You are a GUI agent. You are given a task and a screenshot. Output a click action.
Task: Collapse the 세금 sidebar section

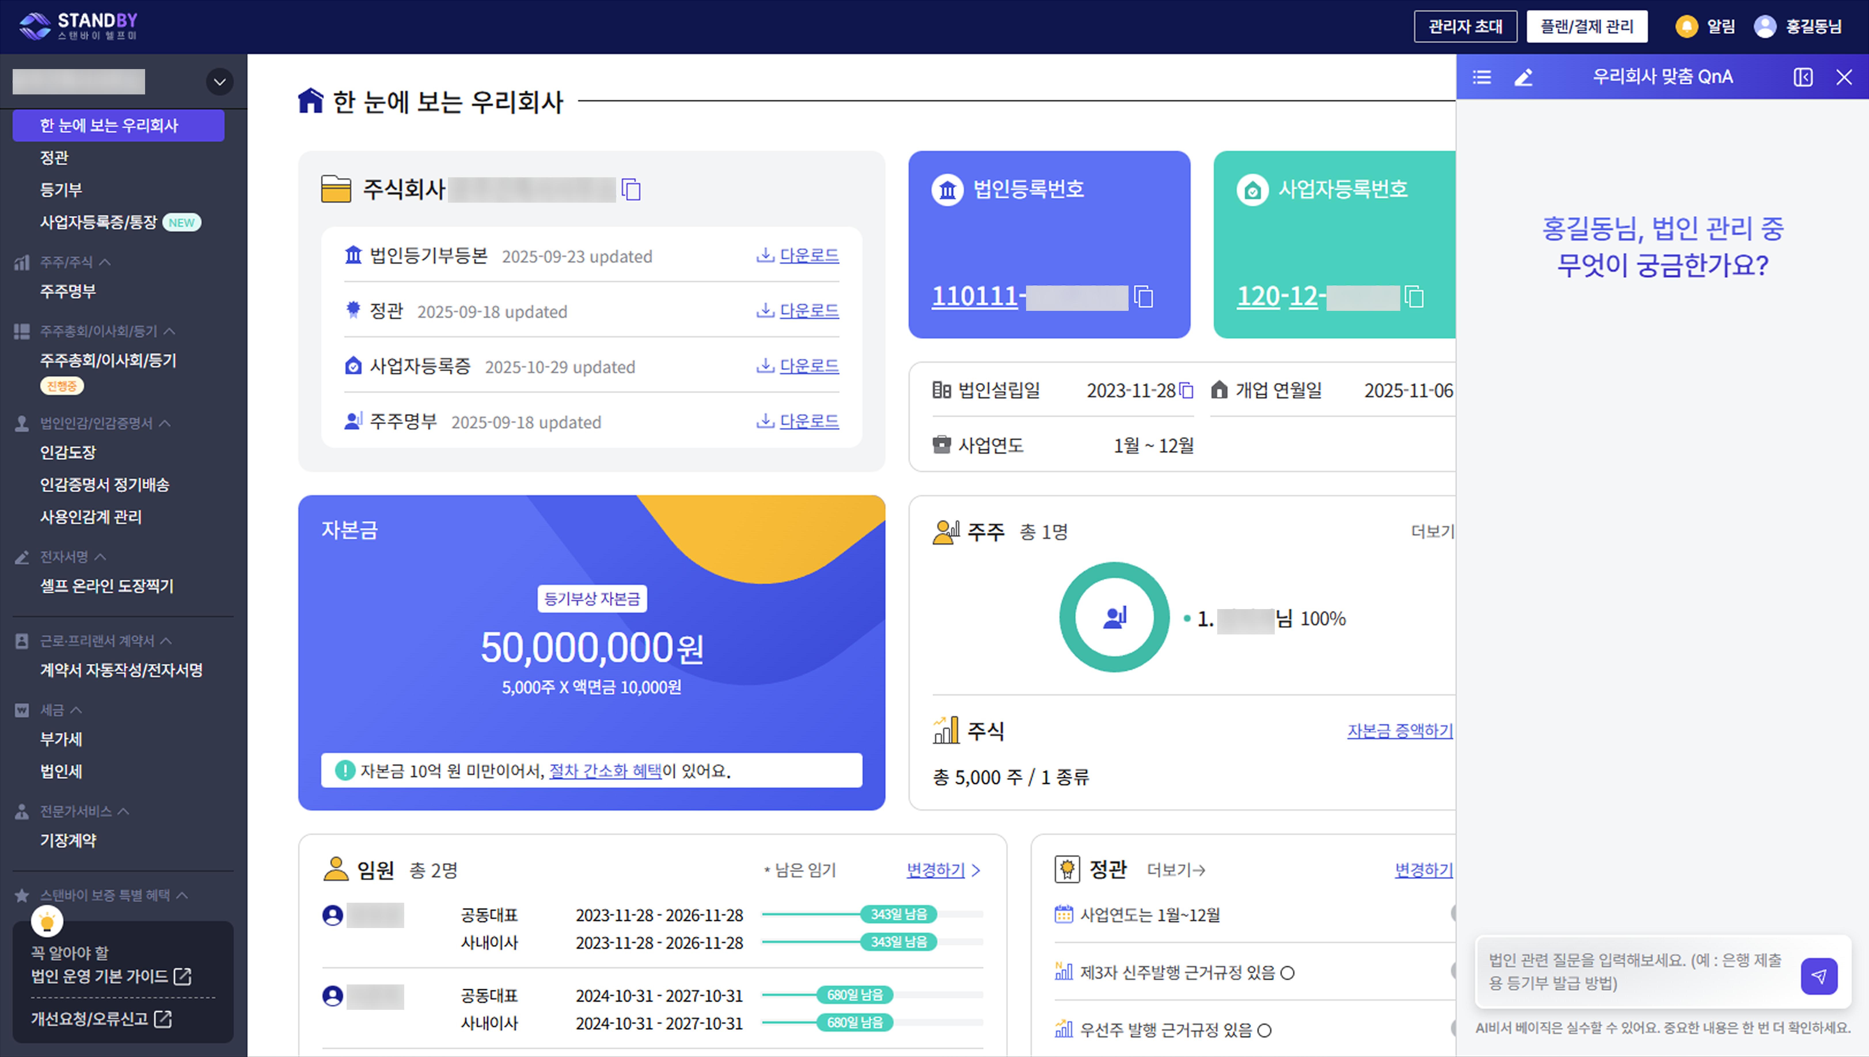76,710
